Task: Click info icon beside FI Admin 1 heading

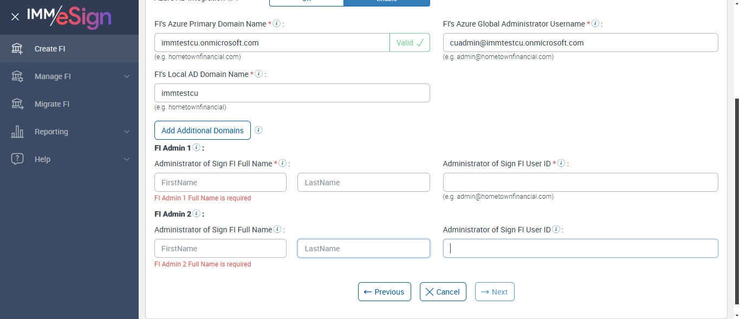Action: (197, 147)
